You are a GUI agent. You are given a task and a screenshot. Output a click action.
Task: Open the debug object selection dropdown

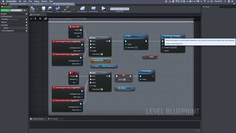[119, 9]
